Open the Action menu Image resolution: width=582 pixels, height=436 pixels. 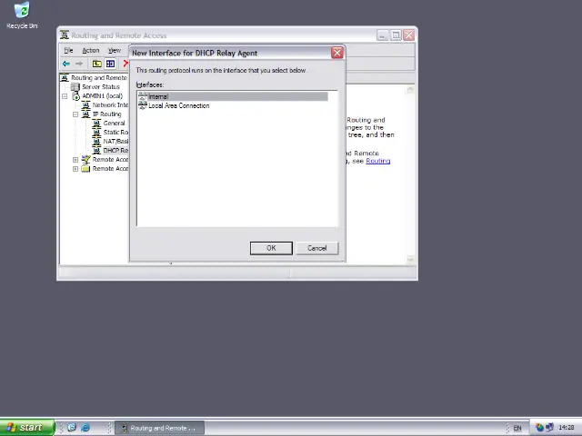point(91,51)
